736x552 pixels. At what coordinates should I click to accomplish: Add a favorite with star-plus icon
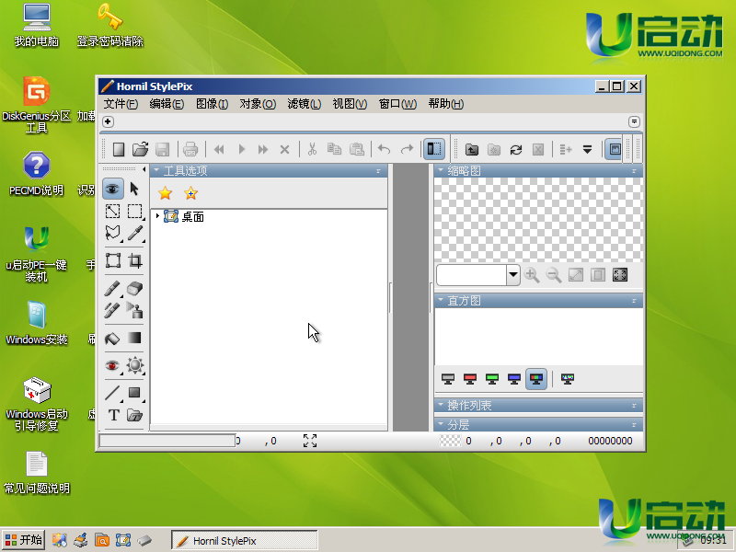point(190,193)
